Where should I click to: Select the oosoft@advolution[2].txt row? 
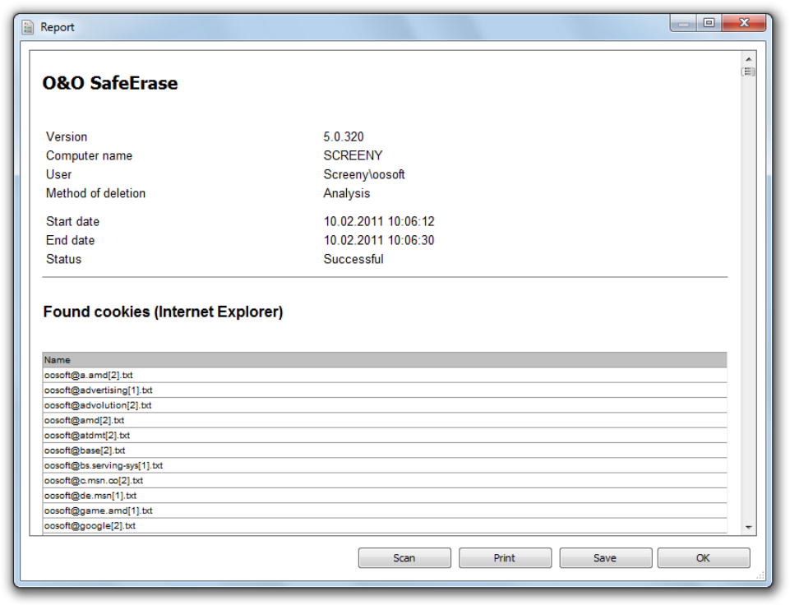pyautogui.click(x=385, y=405)
